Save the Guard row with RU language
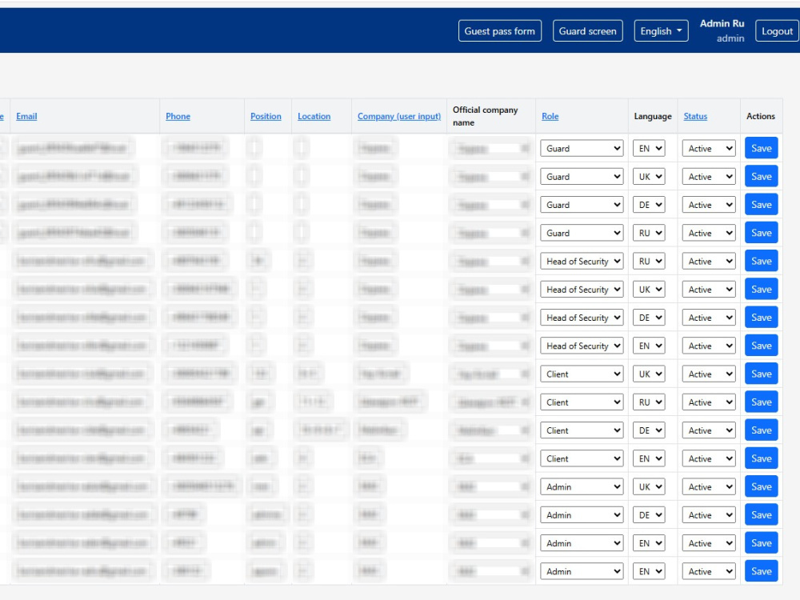The image size is (800, 600). (762, 233)
